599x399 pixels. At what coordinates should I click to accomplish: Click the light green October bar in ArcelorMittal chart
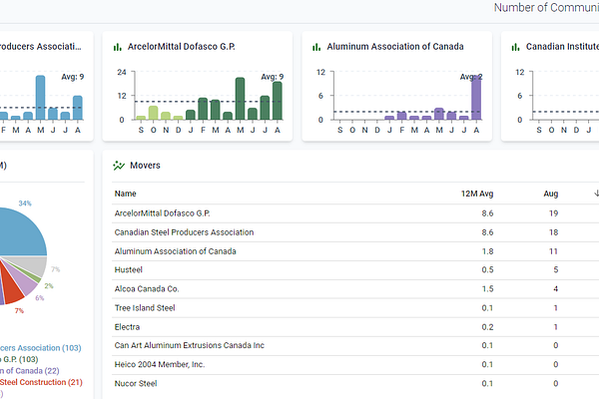[x=153, y=113]
